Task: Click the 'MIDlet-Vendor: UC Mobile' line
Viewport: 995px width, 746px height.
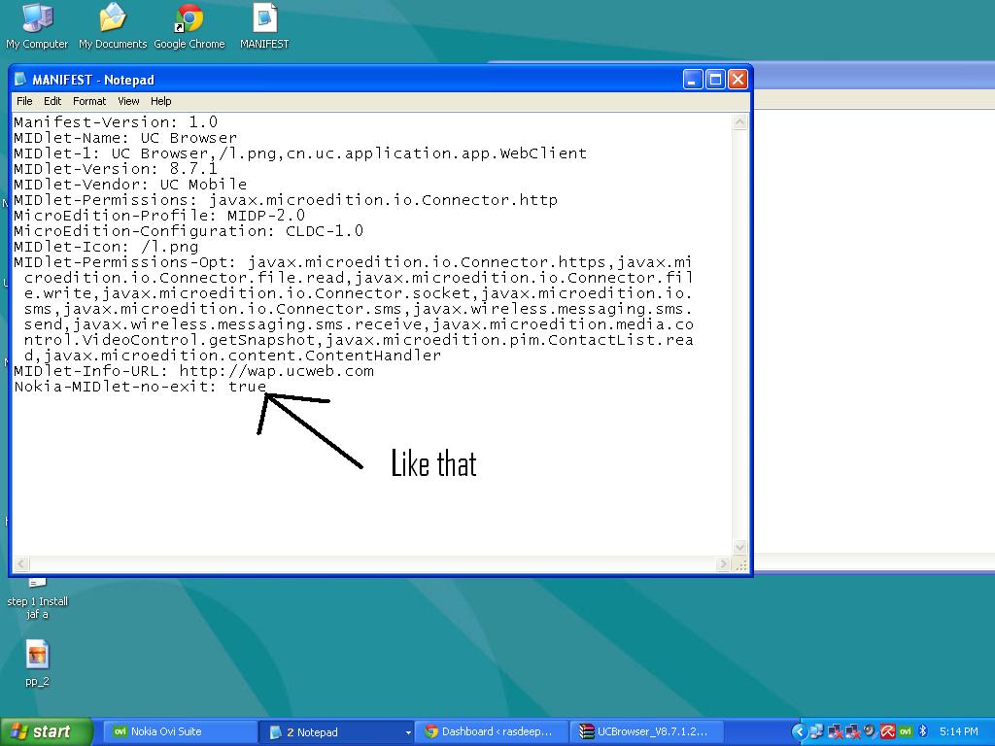Action: 130,185
